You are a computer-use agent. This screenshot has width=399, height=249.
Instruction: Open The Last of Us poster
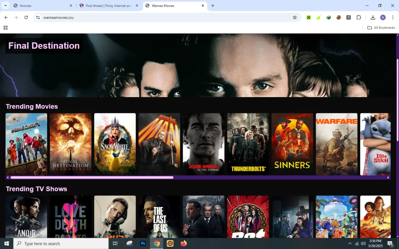point(159,217)
